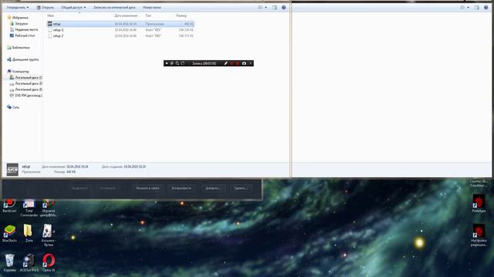Open Загрузки in the navigation pane
The image size is (494, 277).
pyautogui.click(x=19, y=24)
